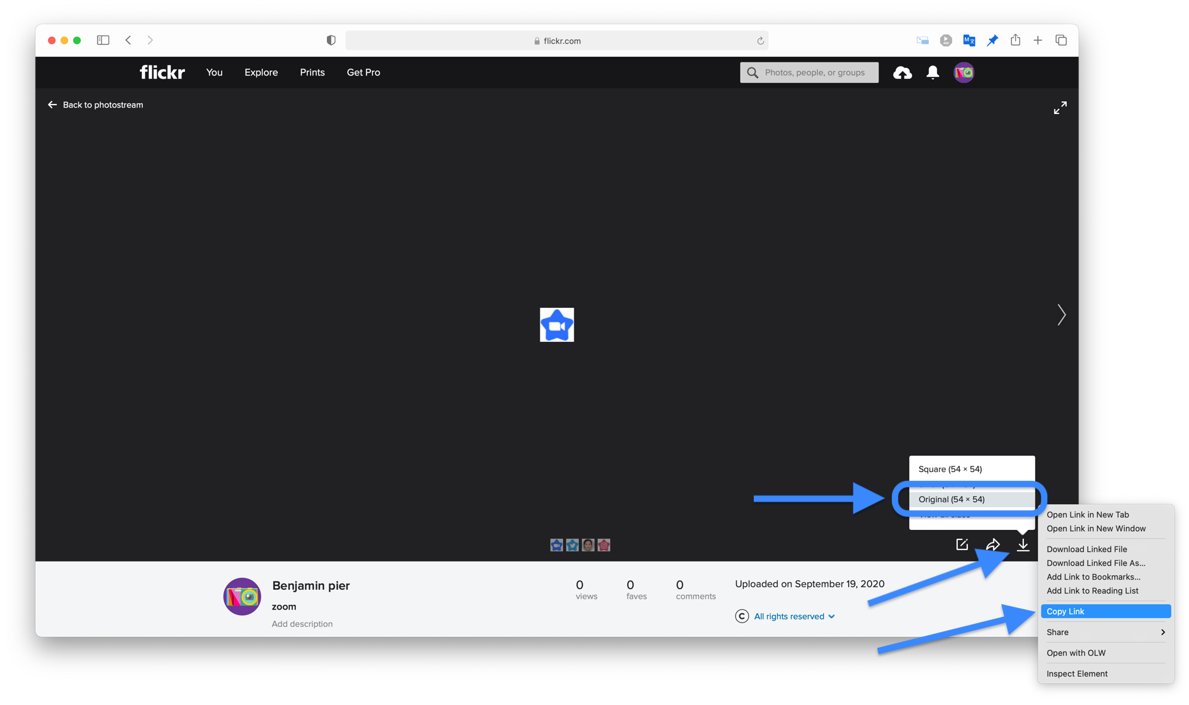The width and height of the screenshot is (1189, 705).
Task: Select second filmstrip thumbnail
Action: point(572,545)
